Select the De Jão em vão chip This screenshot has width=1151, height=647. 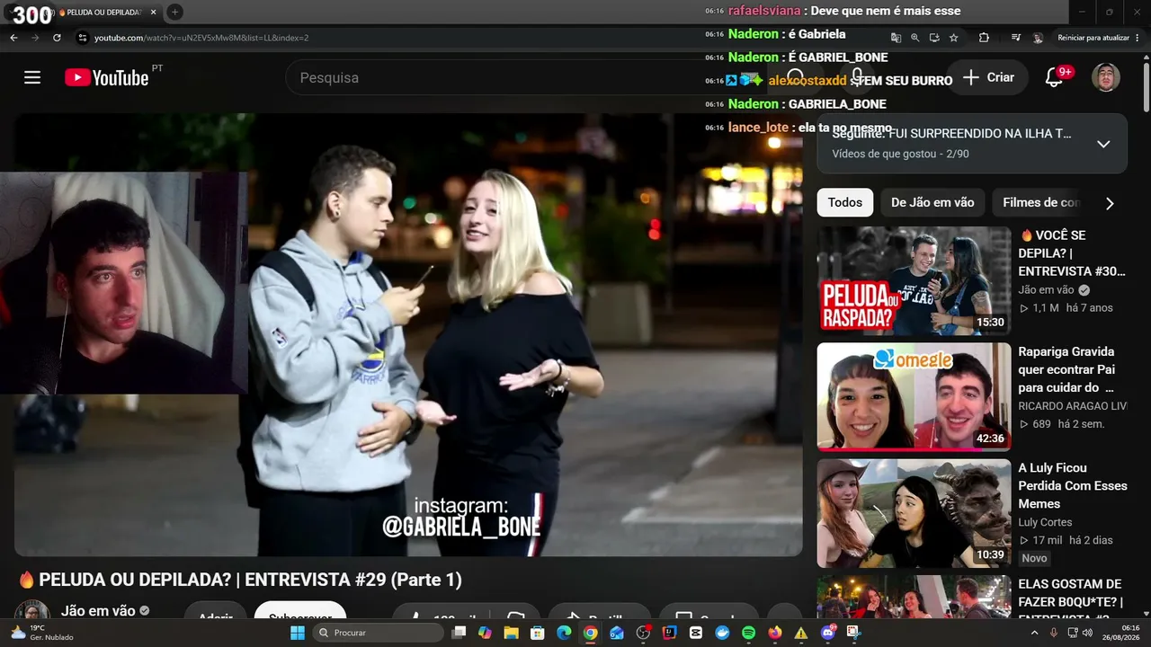(x=932, y=202)
